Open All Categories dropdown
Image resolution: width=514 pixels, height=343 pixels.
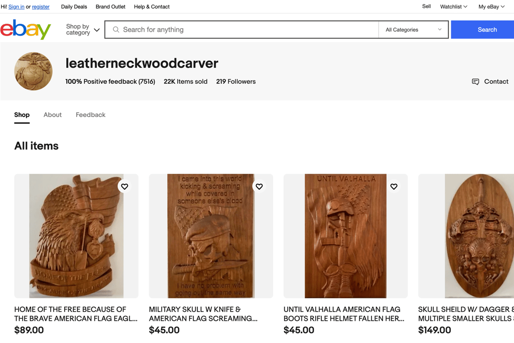click(x=414, y=30)
